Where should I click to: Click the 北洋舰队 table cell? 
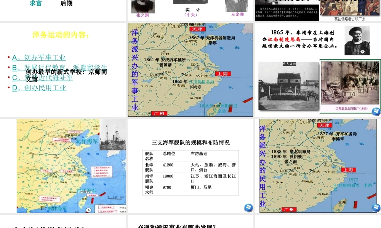[x=152, y=167]
